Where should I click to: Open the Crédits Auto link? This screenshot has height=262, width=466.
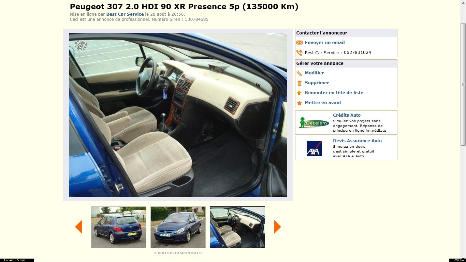[x=347, y=115]
